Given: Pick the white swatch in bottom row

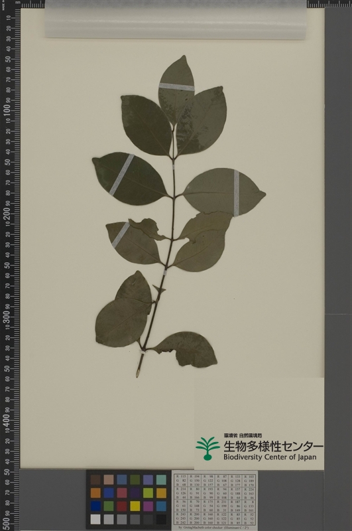Looking at the screenshot, I should tap(95, 519).
